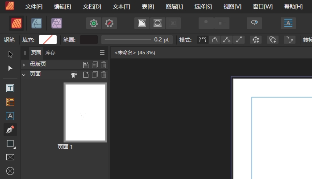Screen dimensions: 312x179
Task: Toggle the baseline grid A icon
Action: pos(288,23)
